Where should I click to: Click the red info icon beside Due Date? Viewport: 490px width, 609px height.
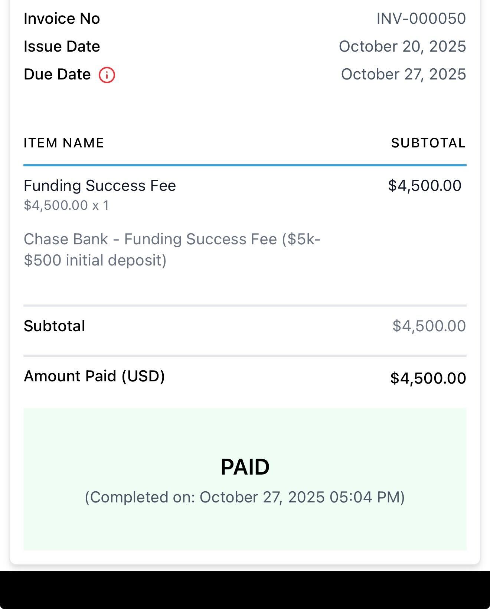tap(107, 75)
